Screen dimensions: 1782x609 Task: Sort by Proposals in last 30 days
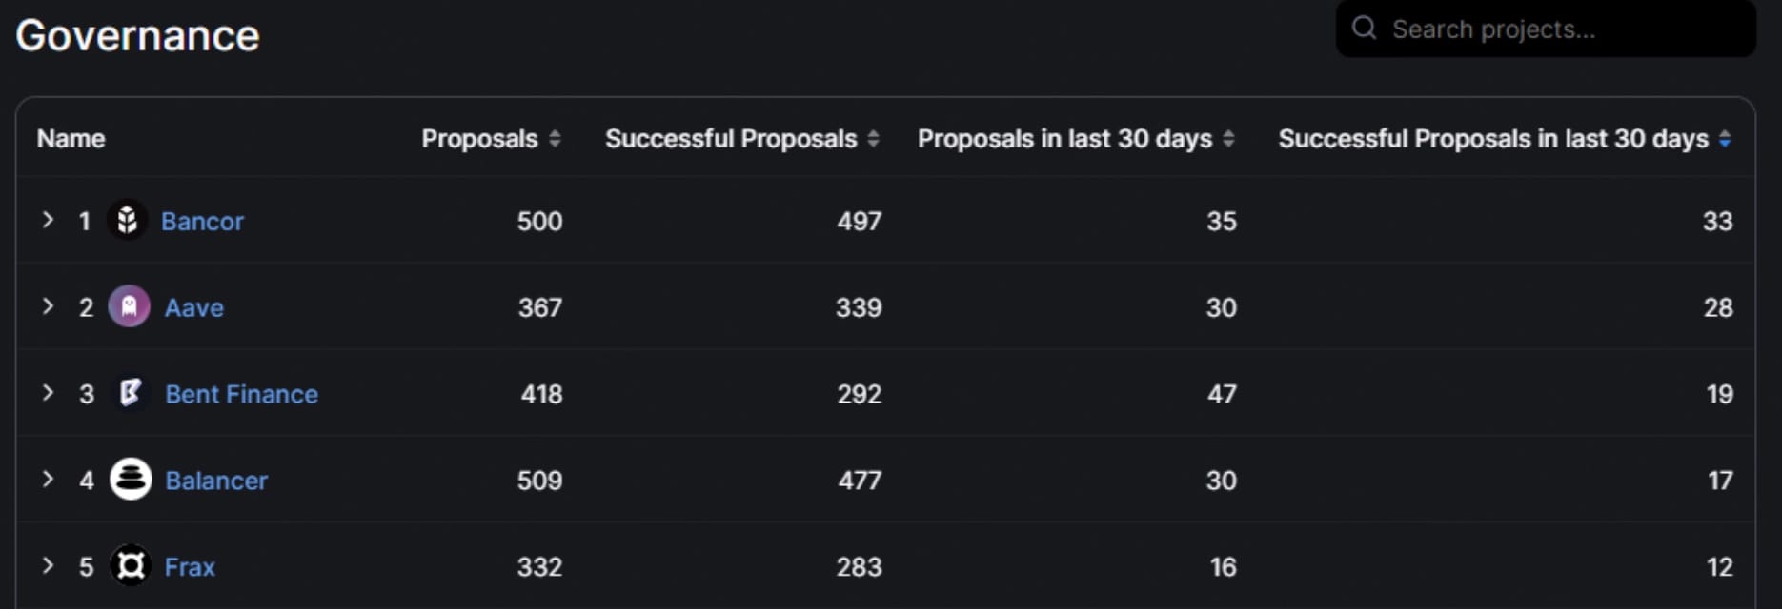pos(1228,139)
